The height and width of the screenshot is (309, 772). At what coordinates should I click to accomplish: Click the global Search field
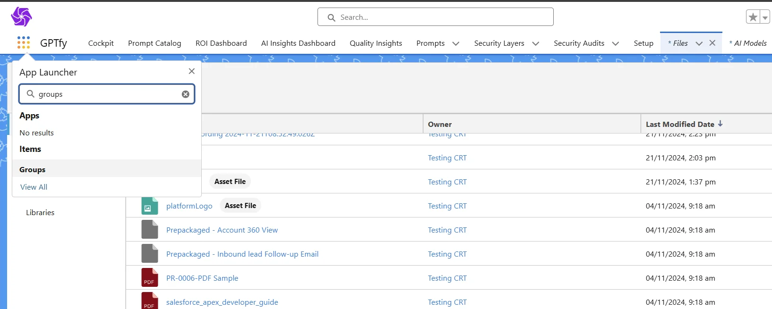435,17
